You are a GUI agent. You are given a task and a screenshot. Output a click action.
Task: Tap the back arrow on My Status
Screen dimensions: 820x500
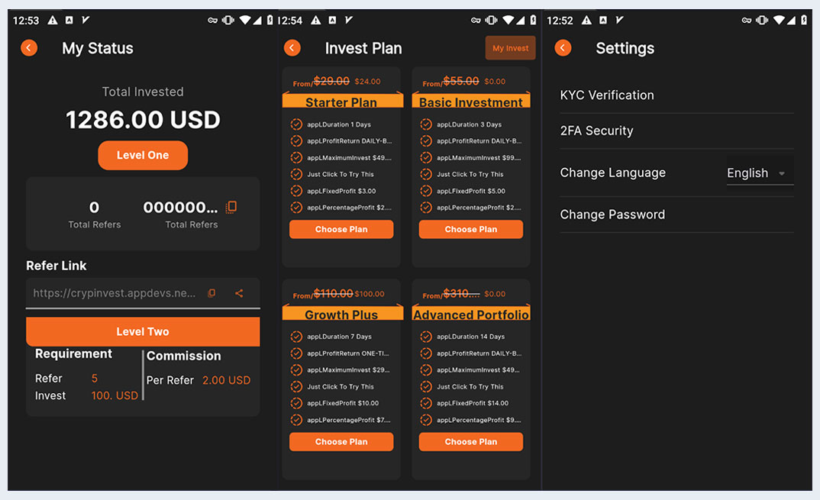29,48
